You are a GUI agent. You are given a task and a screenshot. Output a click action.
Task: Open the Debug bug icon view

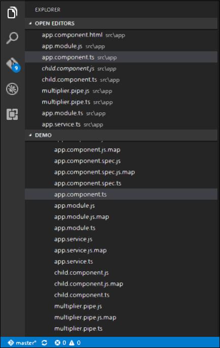click(12, 89)
